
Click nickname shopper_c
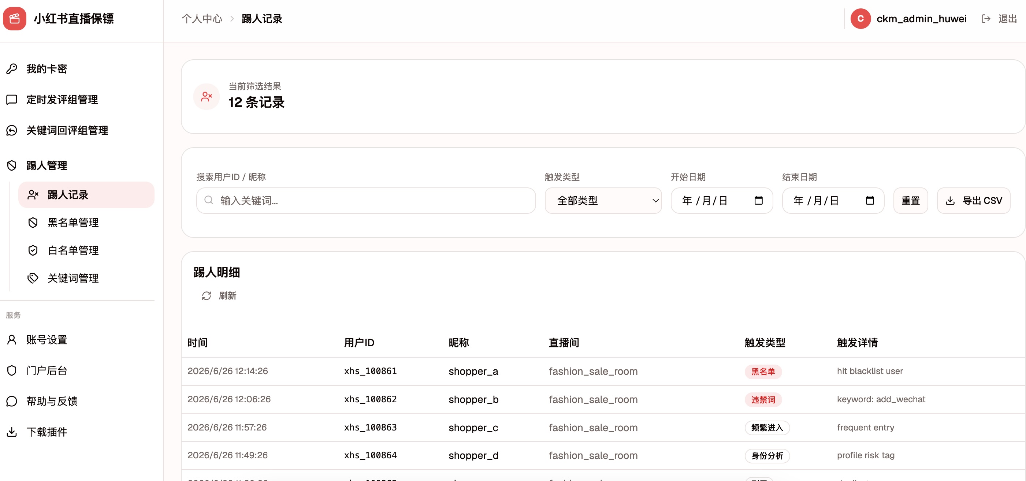pos(473,428)
